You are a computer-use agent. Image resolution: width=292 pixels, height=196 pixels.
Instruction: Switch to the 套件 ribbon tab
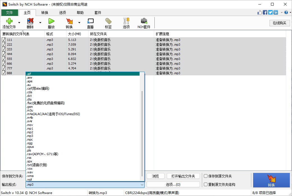pos(98,13)
